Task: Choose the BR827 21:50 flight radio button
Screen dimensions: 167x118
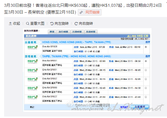Action: click(146, 97)
